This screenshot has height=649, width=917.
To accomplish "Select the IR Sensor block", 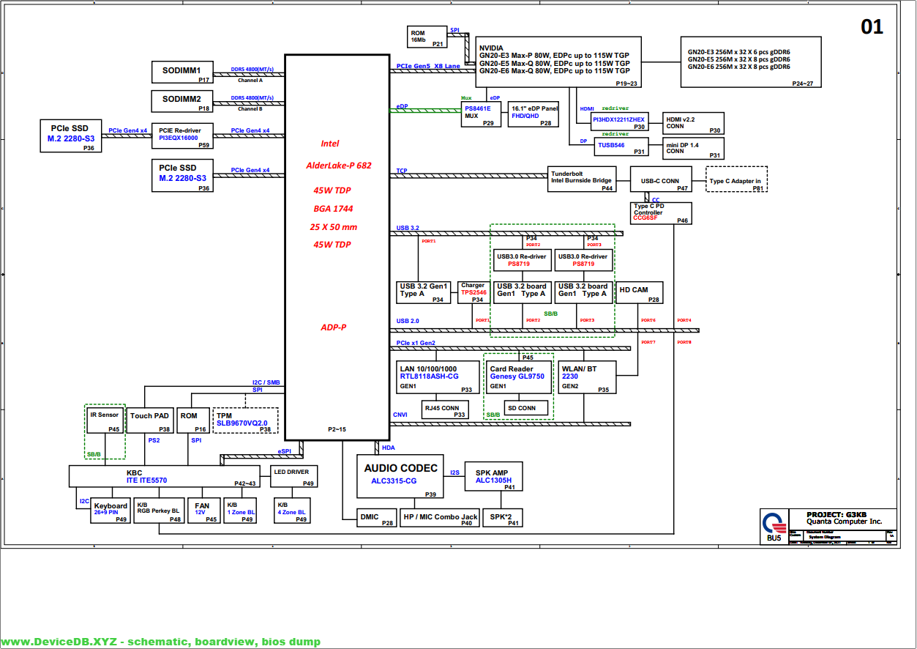I will point(105,421).
